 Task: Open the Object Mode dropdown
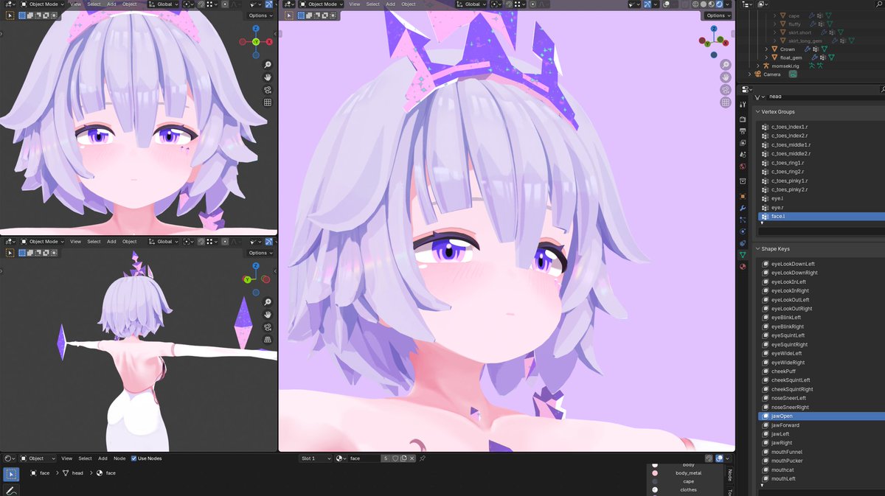click(x=322, y=4)
